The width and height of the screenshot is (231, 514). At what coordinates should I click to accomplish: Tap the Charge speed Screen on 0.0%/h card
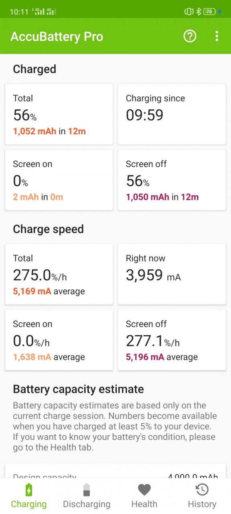(59, 340)
